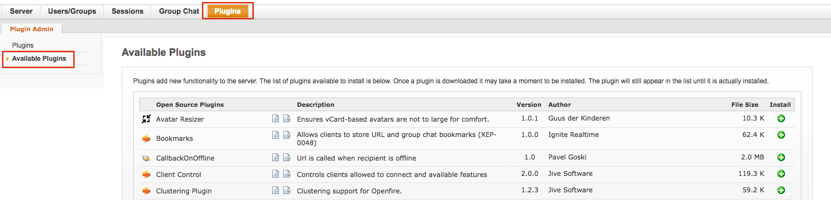Install the Avatar Resizer plugin
Screen dimensions: 831x200
point(781,118)
